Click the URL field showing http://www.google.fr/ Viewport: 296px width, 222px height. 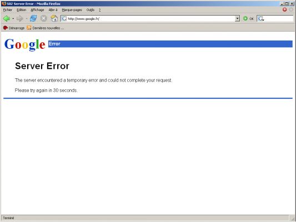[x=150, y=19]
